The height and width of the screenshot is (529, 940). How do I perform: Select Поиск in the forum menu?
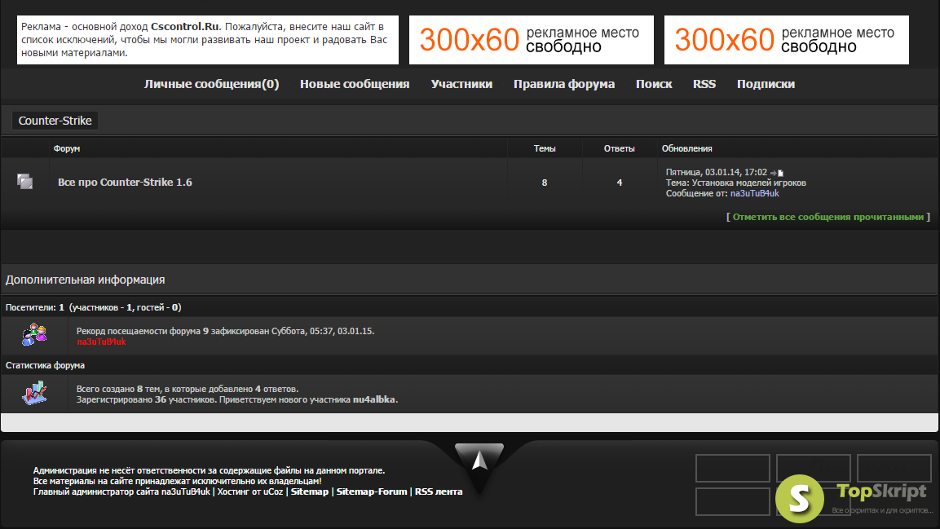coord(654,84)
